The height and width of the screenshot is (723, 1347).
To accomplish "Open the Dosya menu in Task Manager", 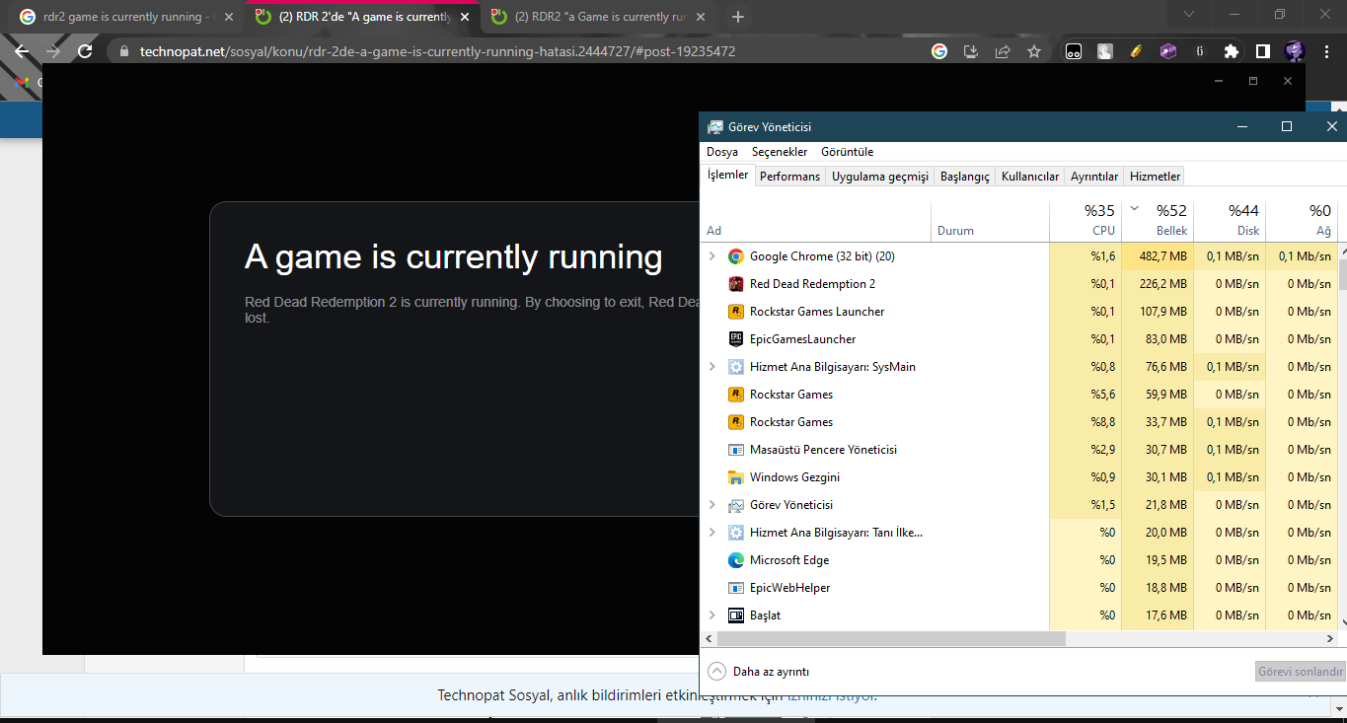I will point(722,152).
